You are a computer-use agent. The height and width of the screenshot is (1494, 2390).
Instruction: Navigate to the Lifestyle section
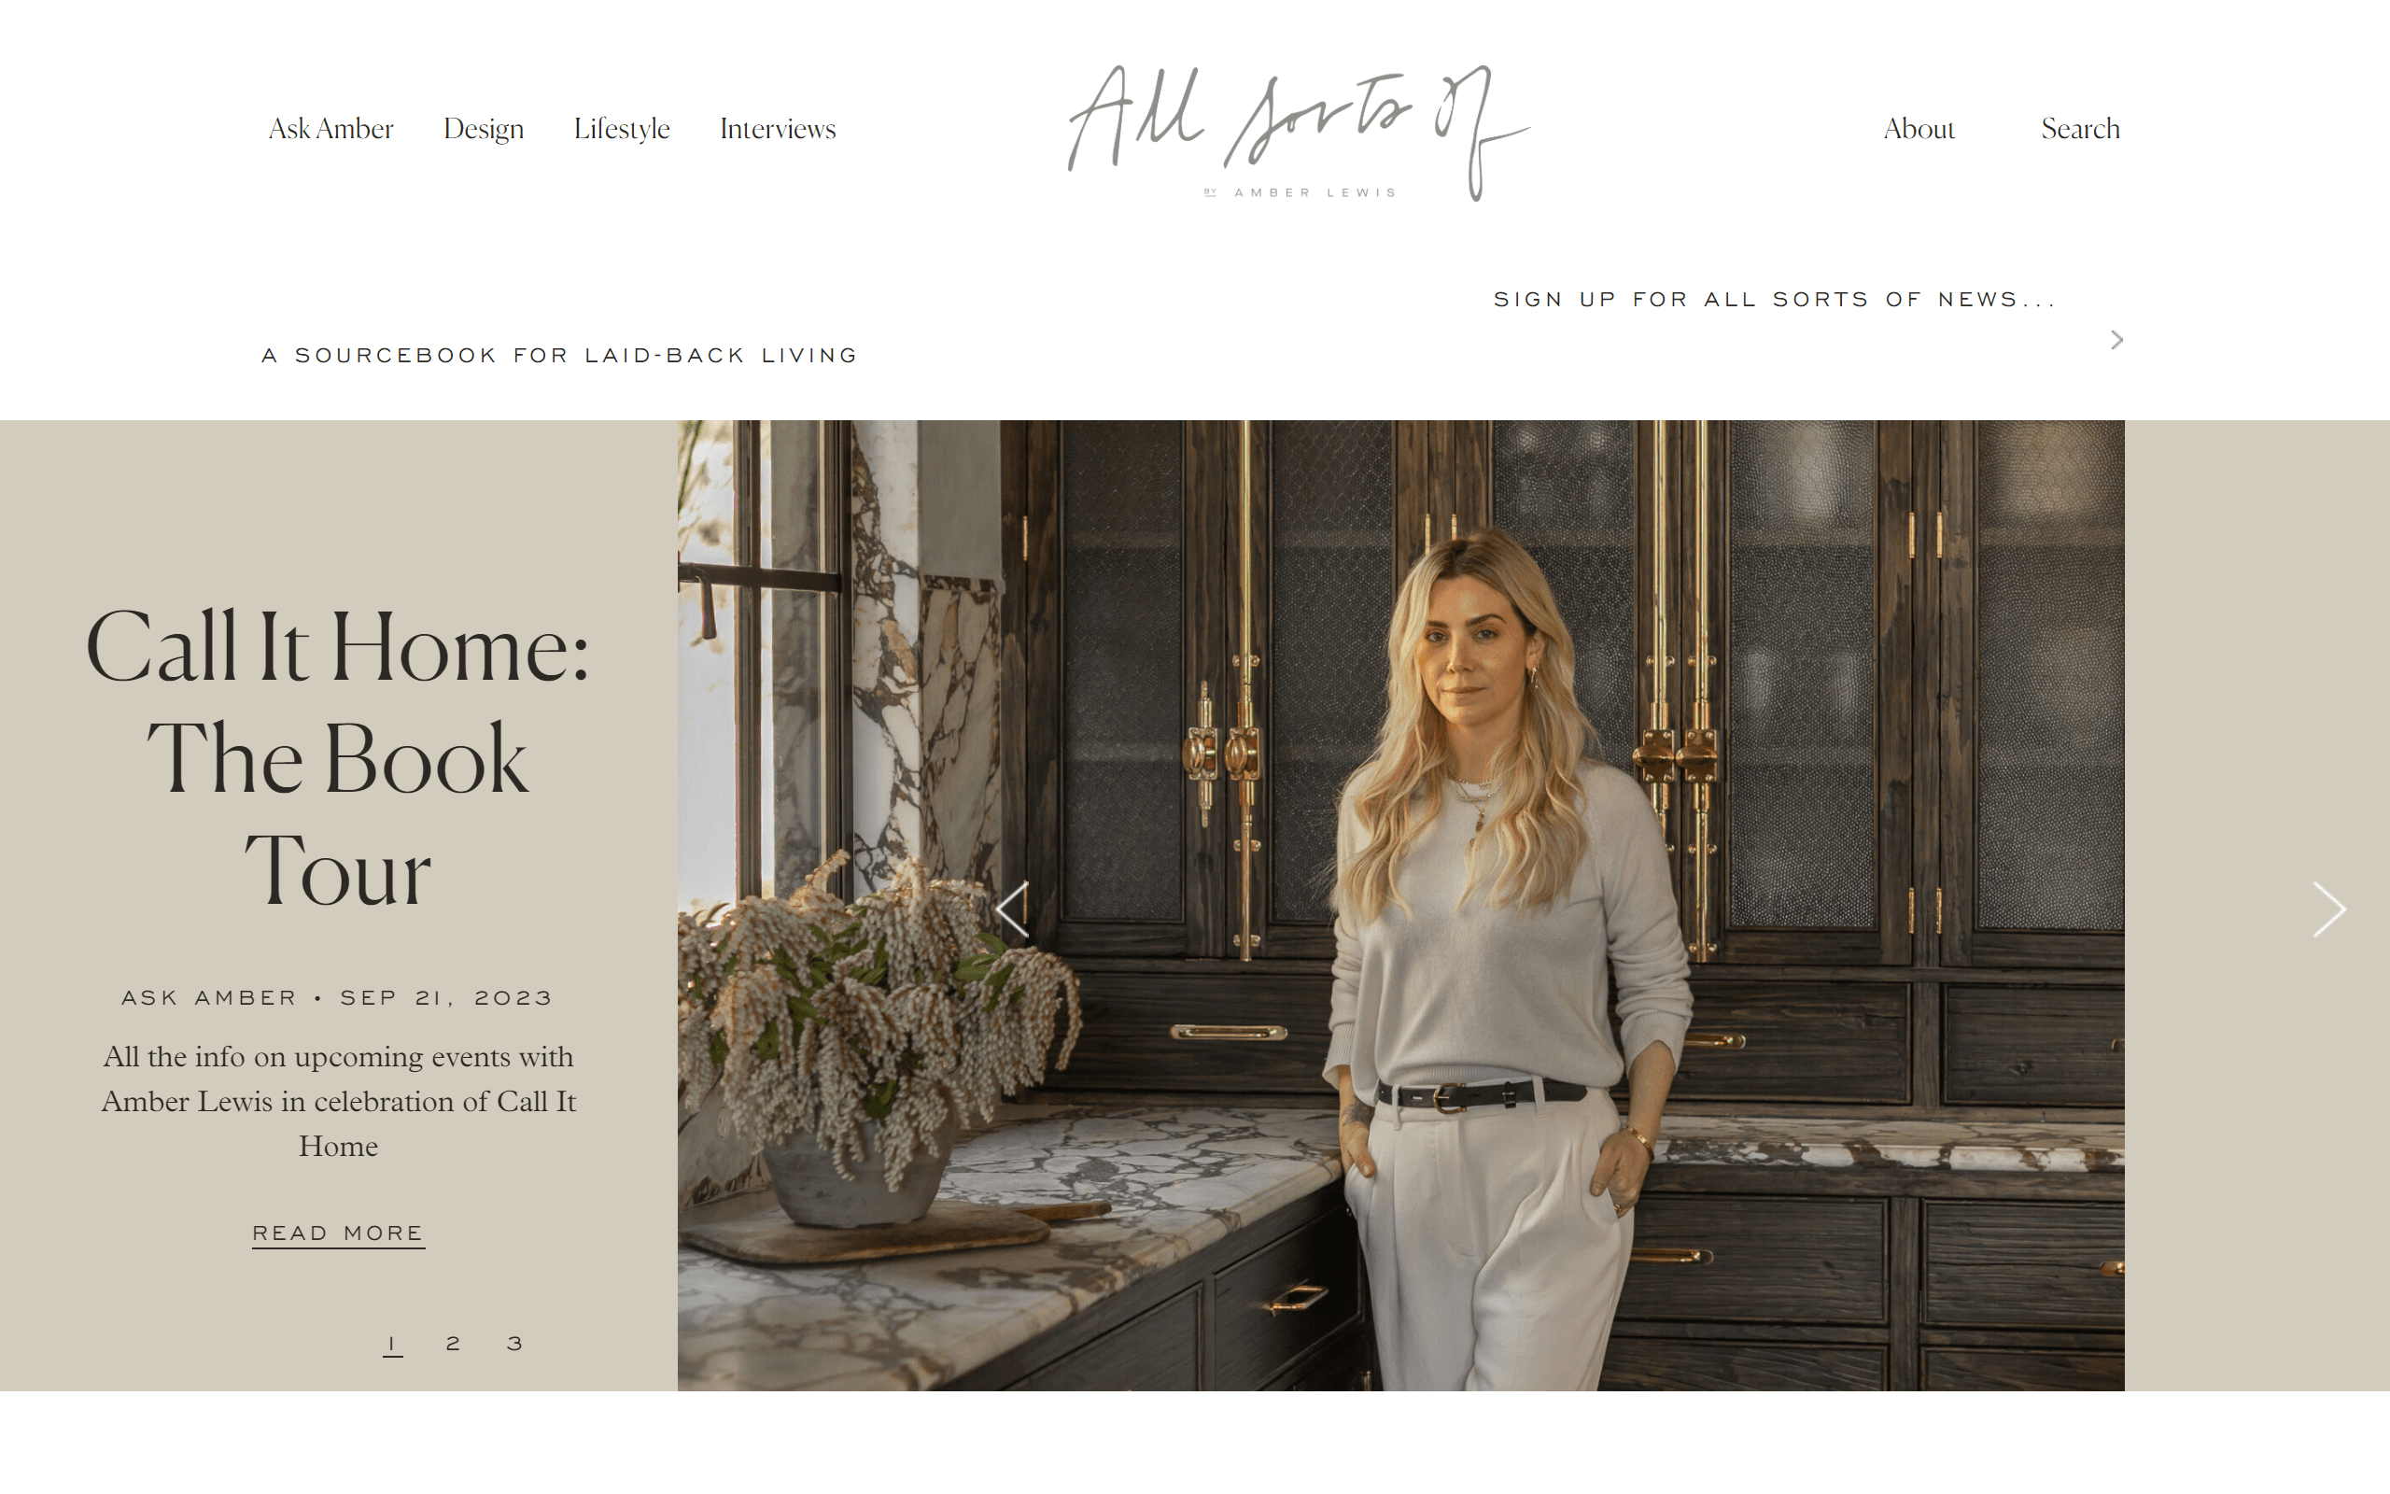point(622,129)
